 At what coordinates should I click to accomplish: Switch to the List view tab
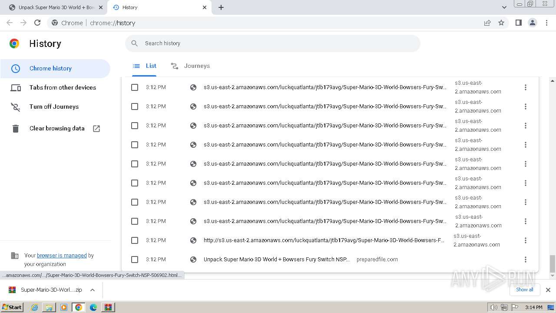coord(144,66)
